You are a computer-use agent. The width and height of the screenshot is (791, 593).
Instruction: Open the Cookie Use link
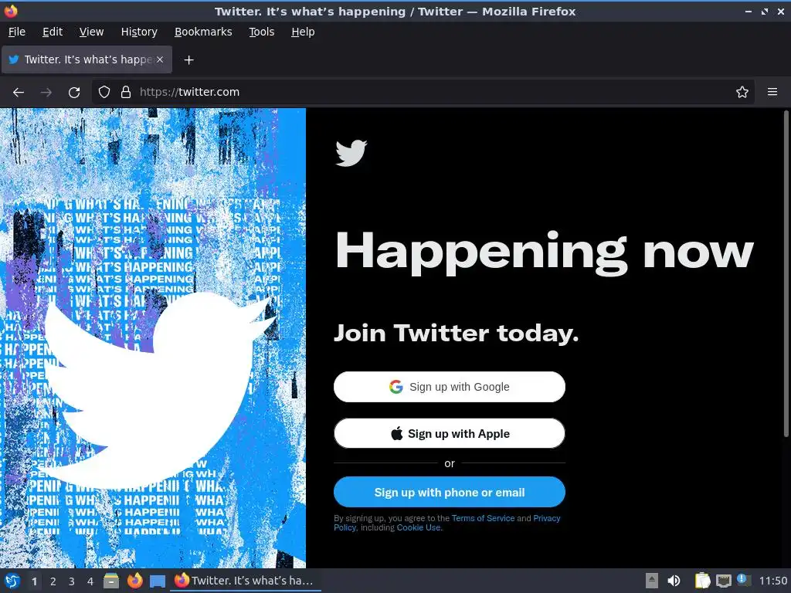pyautogui.click(x=419, y=527)
